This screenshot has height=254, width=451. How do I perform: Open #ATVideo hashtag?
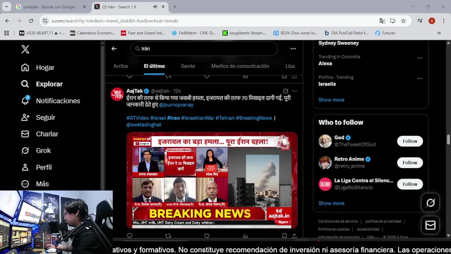coord(138,118)
